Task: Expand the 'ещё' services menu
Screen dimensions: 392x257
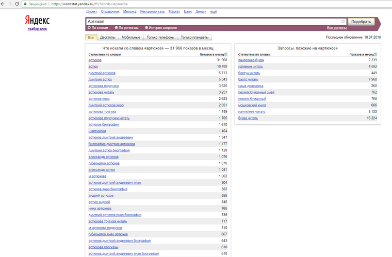Action: pos(214,11)
